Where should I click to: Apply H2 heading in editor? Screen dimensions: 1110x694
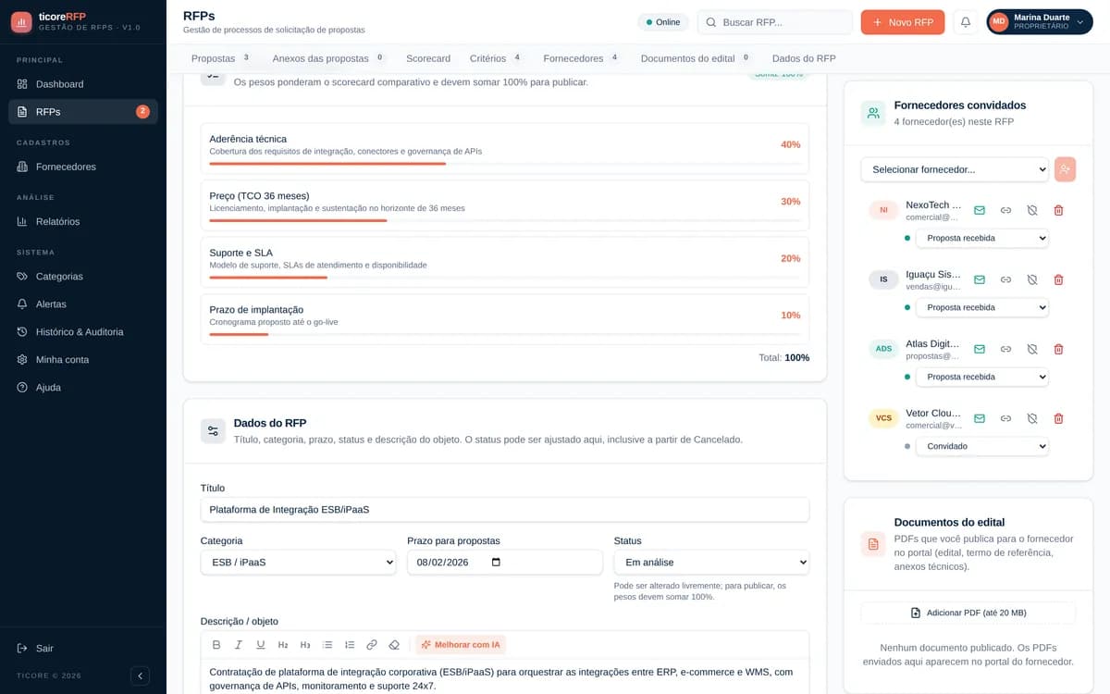click(x=283, y=645)
